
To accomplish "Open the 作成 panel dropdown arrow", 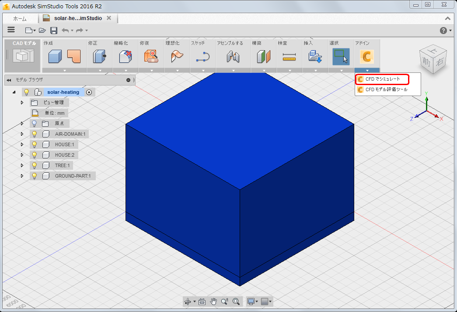I will click(64, 70).
